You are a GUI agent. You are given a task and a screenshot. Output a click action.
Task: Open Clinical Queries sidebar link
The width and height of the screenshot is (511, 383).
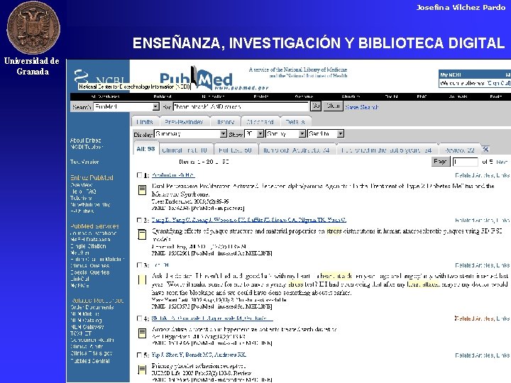89,265
